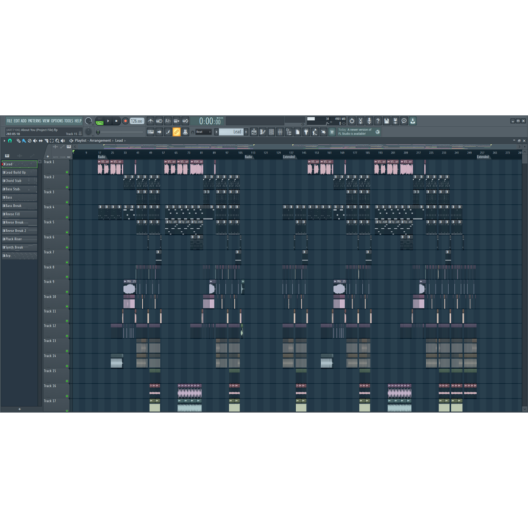528x528 pixels.
Task: Open the audio editor scissors icon
Action: click(361, 121)
